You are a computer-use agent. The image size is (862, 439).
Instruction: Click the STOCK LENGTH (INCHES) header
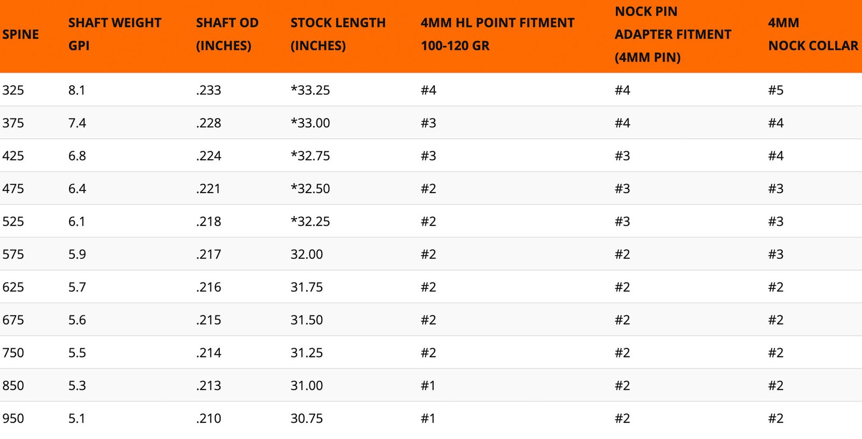(338, 34)
